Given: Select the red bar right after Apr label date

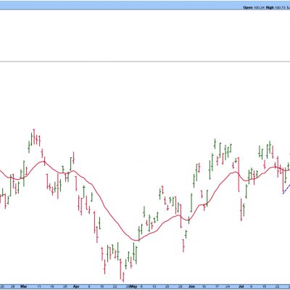Looking at the screenshot, I should pos(76,183).
